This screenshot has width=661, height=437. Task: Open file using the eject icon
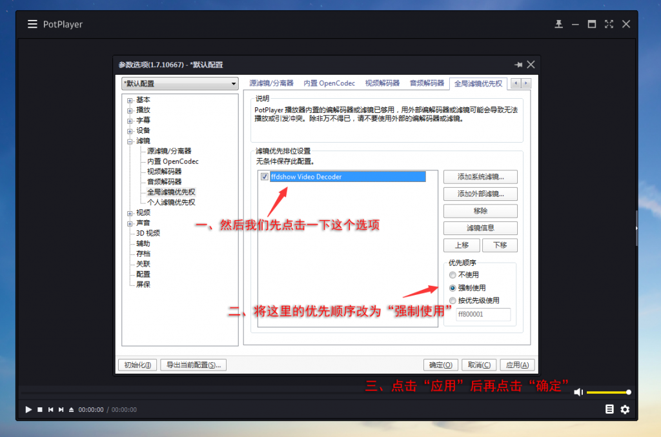[x=71, y=410]
